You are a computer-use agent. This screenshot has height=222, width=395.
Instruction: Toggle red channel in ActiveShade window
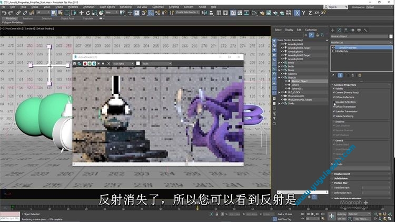(85, 64)
